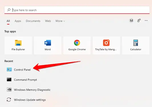Focus the 'Type here to search' box
Viewport: 152px width, 107px height.
pos(77,10)
